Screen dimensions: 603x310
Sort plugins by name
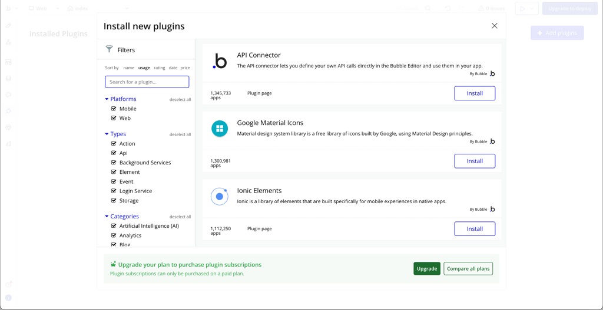pos(129,68)
